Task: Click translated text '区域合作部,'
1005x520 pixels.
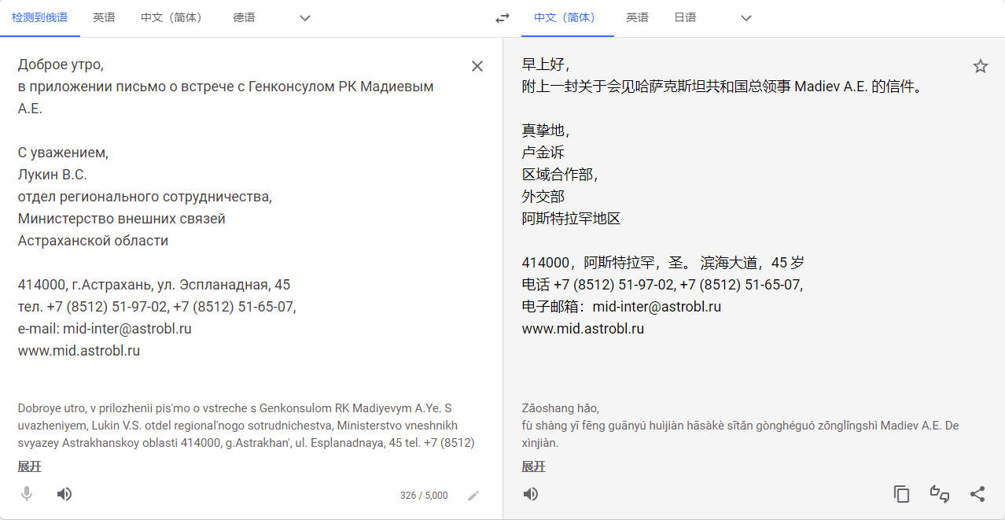Action: point(559,175)
